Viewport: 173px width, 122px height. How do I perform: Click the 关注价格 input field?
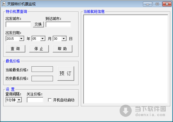(x=35, y=100)
